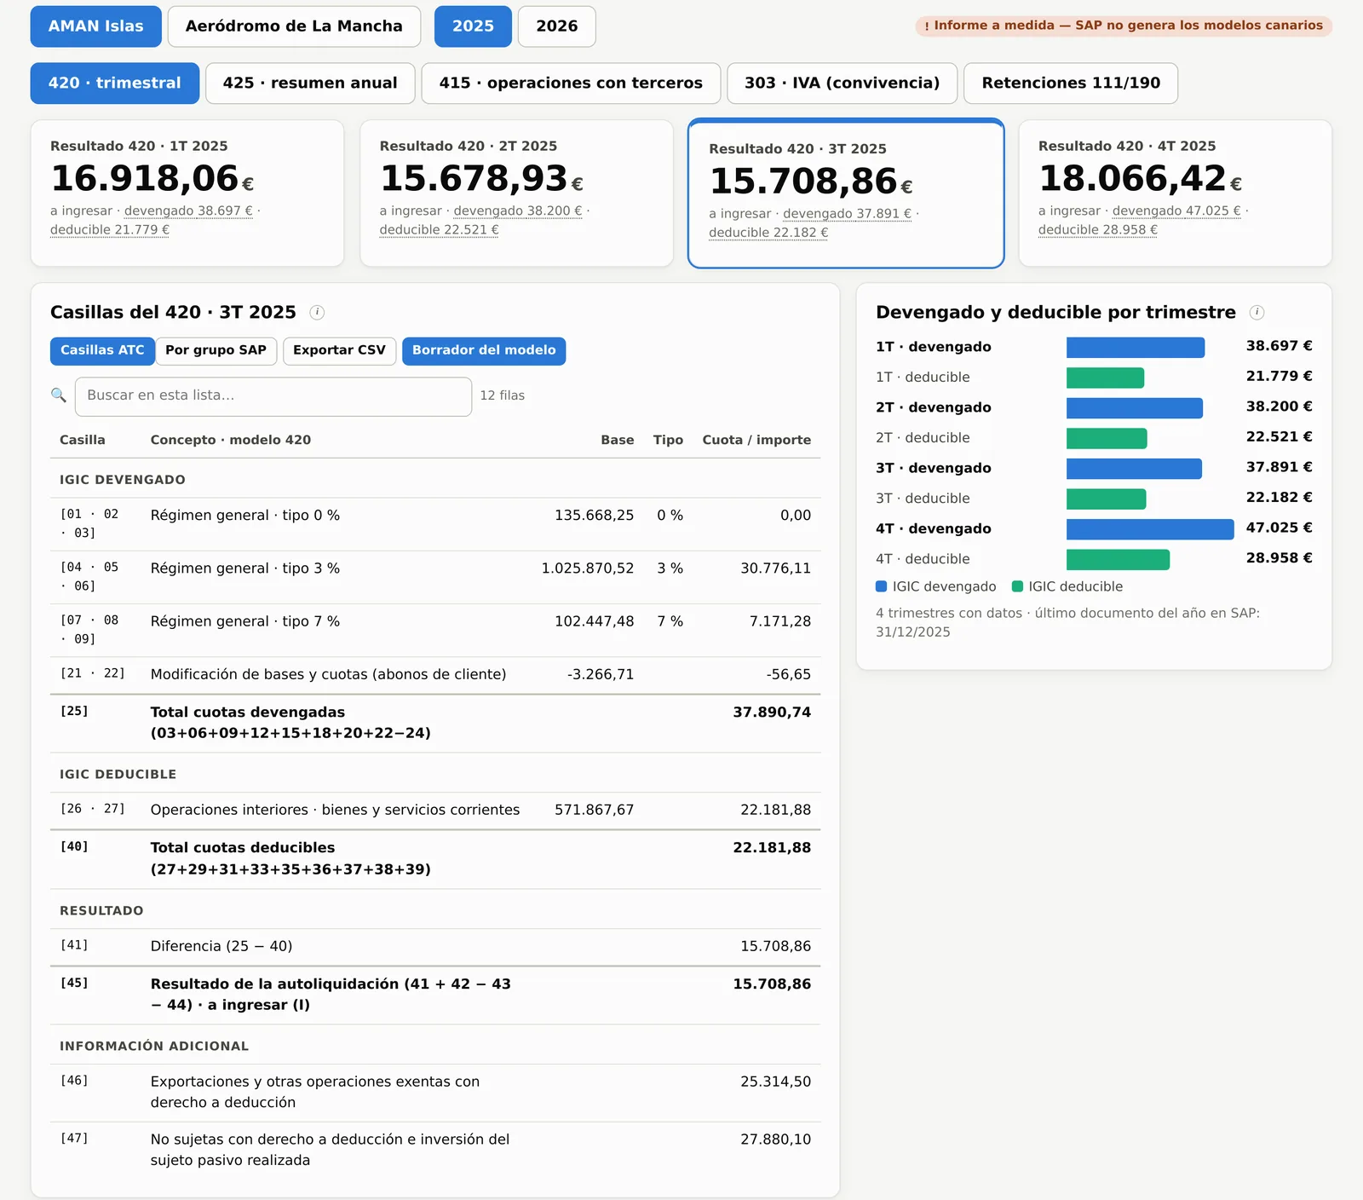Click the info icon beside Devengado y deducible title
1363x1200 pixels.
click(x=1257, y=312)
